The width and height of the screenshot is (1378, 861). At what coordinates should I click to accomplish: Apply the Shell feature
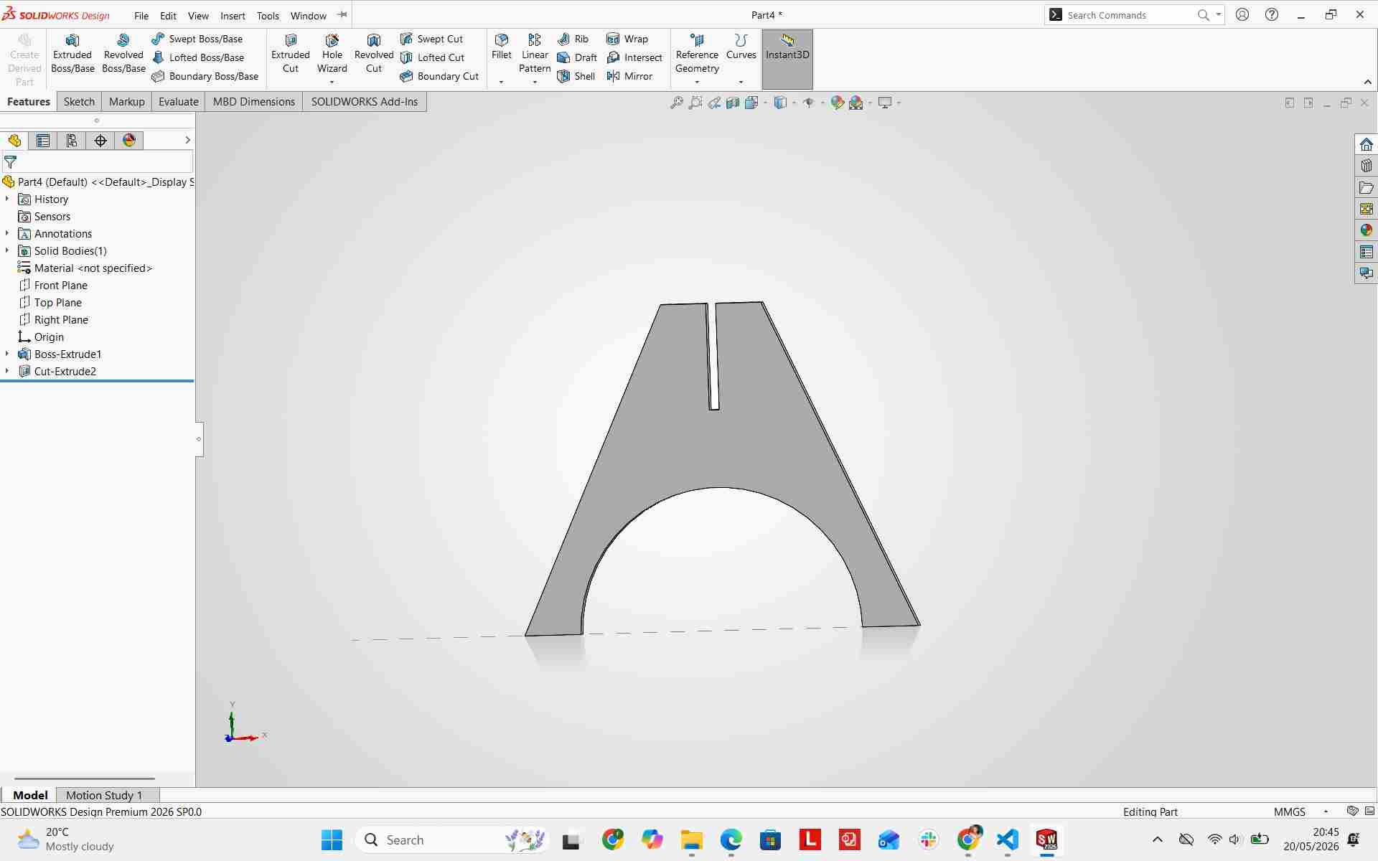click(576, 76)
